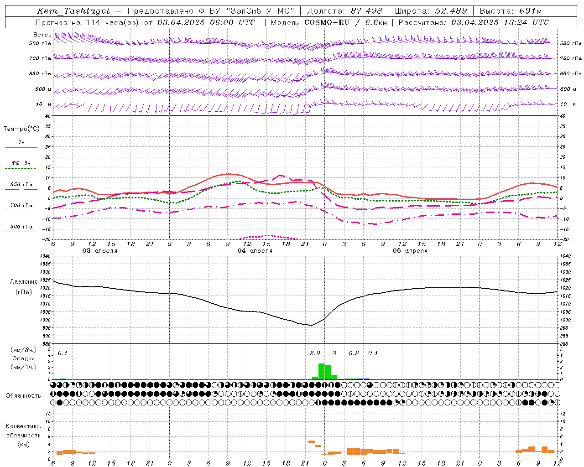This screenshot has width=584, height=467.
Task: Select the 05 апреля date label
Action: [x=410, y=251]
